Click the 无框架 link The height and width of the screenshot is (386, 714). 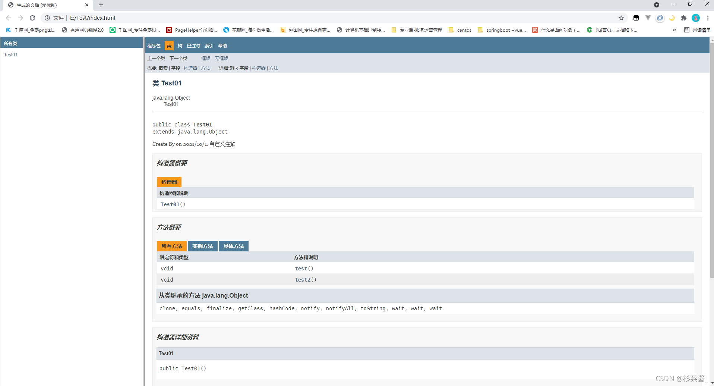[221, 59]
